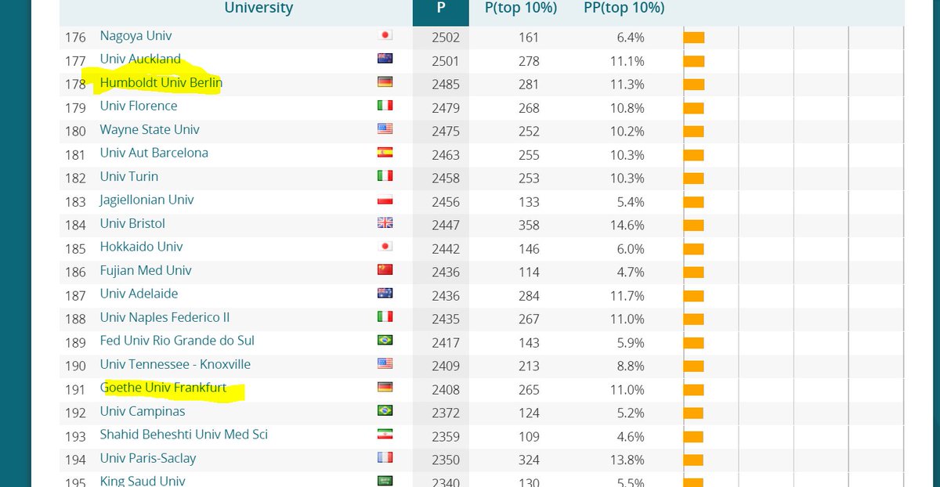Click Japan flag beside Hokkaido Univ
Image resolution: width=940 pixels, height=487 pixels.
point(385,247)
